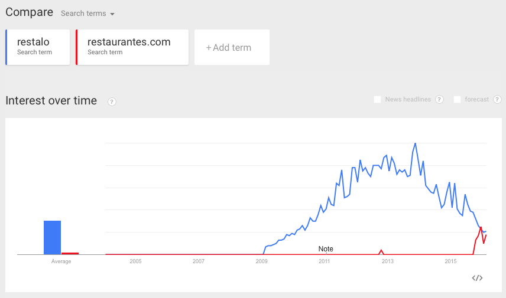Click the 2015 label on timeline axis
This screenshot has width=506, height=298.
pos(450,261)
